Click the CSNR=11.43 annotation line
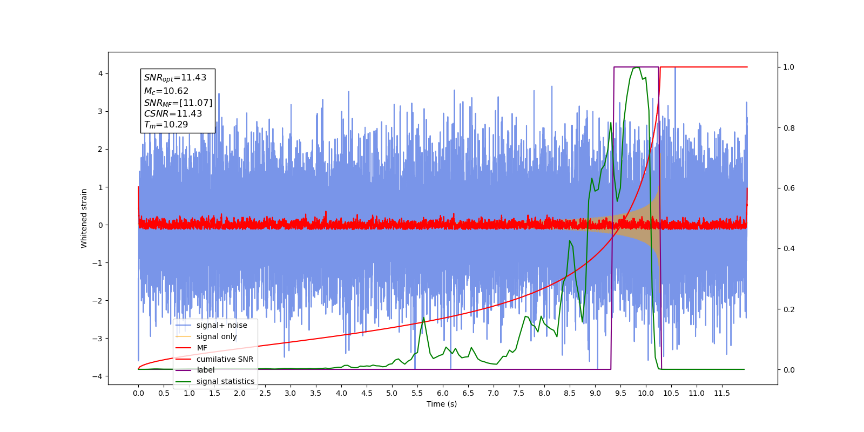The image size is (864, 432). click(x=173, y=113)
